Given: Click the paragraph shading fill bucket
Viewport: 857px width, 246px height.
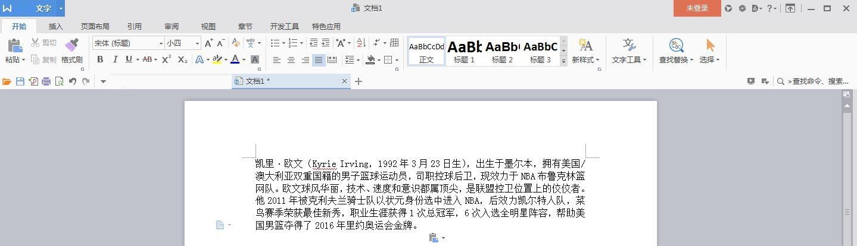Looking at the screenshot, I should [370, 59].
